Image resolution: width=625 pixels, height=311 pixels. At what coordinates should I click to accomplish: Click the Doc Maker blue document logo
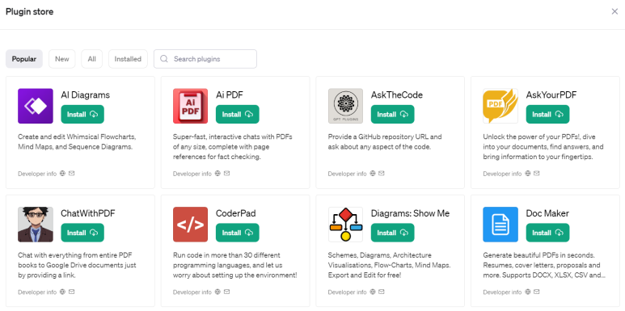[500, 225]
